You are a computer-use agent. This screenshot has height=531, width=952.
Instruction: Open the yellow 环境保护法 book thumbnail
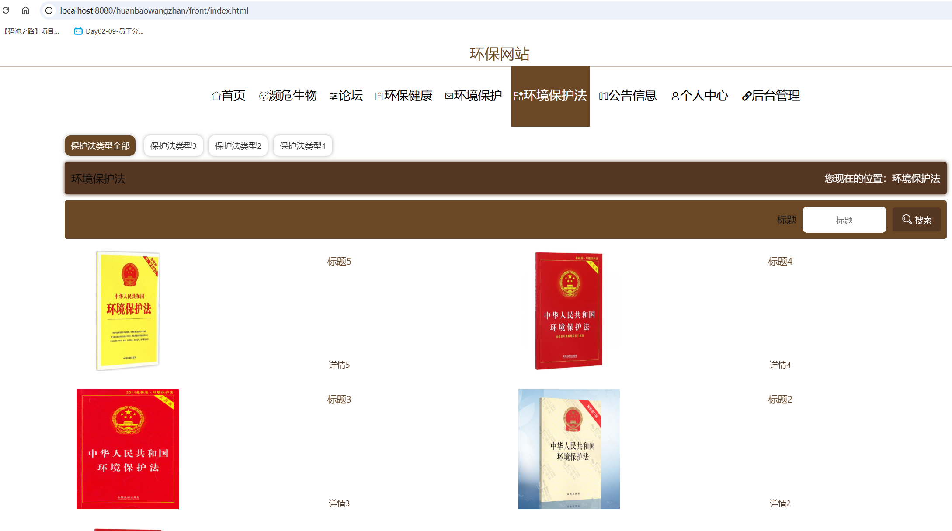tap(128, 310)
